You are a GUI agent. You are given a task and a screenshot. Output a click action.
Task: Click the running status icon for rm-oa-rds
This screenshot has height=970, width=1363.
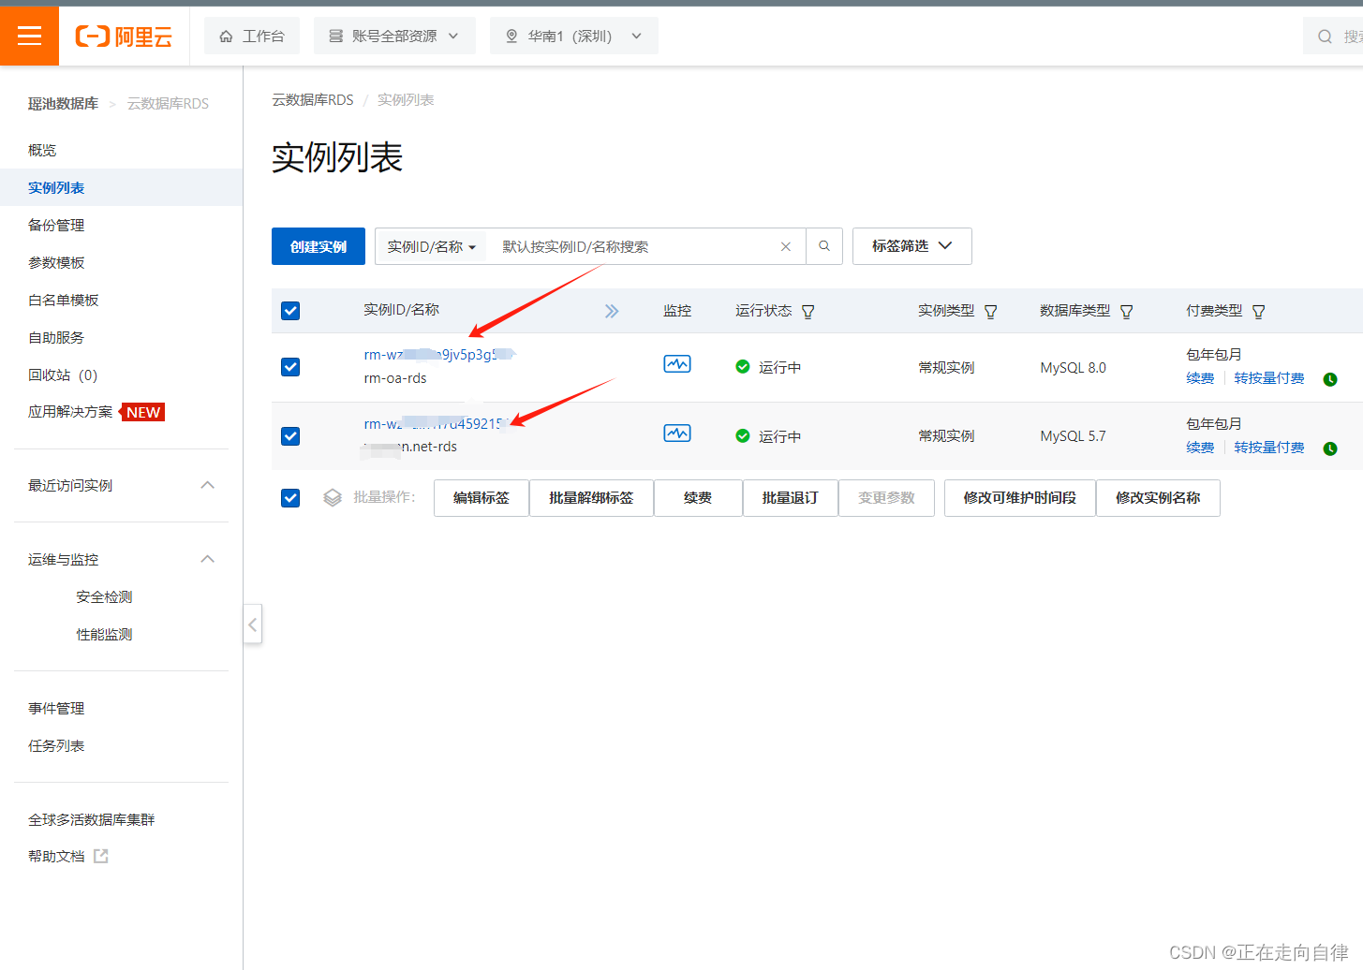(743, 367)
